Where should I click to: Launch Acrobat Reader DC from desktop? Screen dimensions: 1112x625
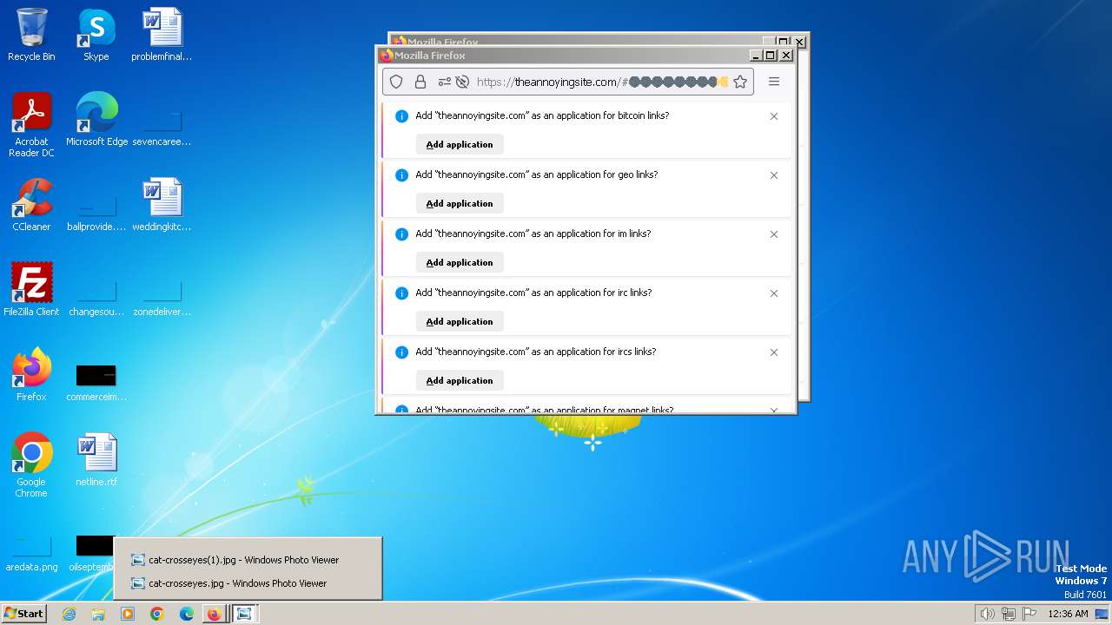(x=31, y=126)
